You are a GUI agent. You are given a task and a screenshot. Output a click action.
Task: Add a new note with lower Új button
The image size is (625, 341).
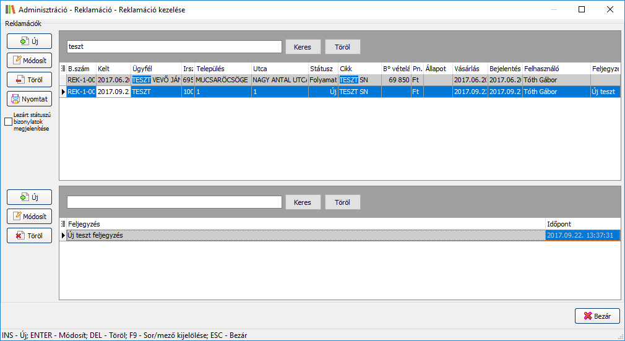[29, 197]
